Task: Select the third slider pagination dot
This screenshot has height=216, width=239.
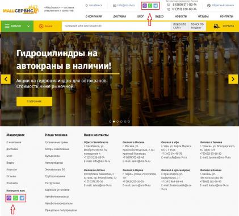Action: tap(118, 122)
